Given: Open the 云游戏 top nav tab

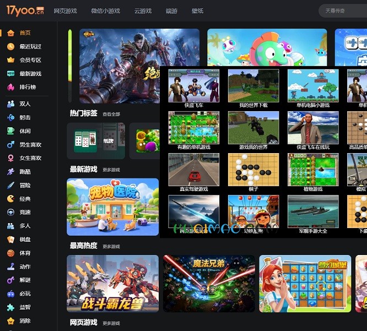Looking at the screenshot, I should [143, 11].
